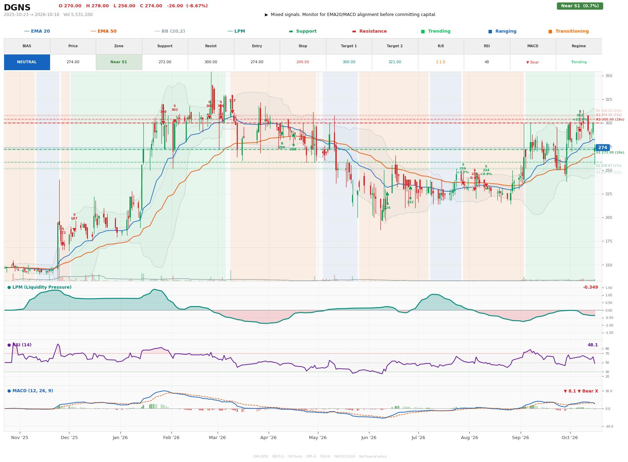628x462 pixels.
Task: Click the green Trending regime legend swatch
Action: coord(423,31)
